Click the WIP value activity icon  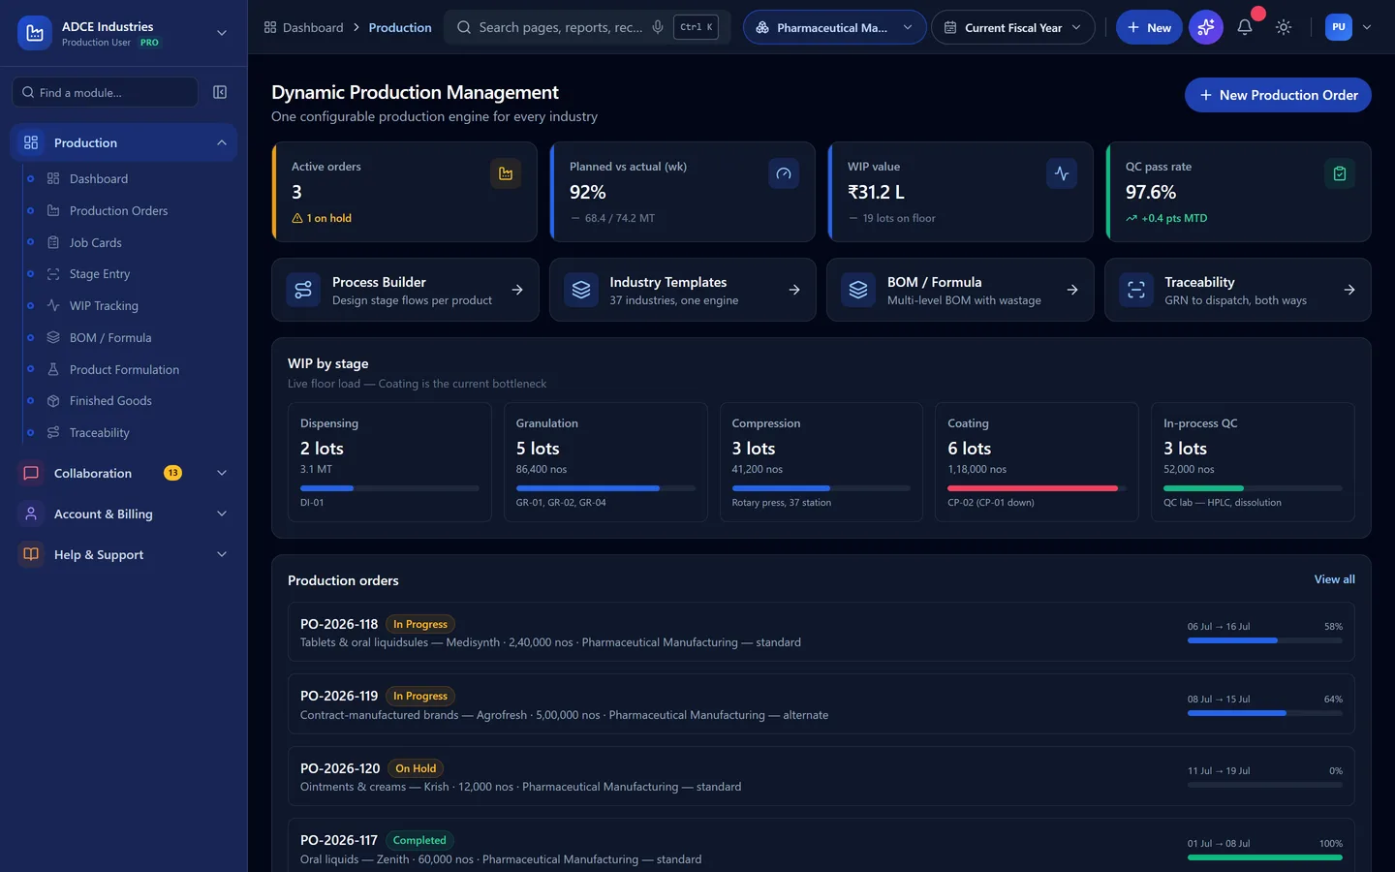(1062, 173)
